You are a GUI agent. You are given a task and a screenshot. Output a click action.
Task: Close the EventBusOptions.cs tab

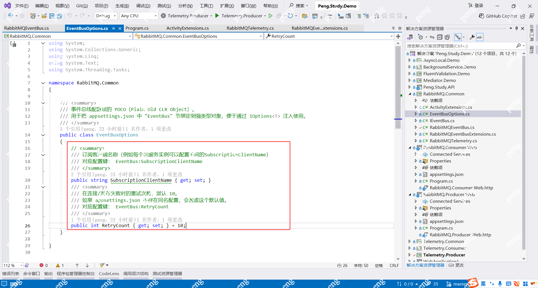[120, 28]
